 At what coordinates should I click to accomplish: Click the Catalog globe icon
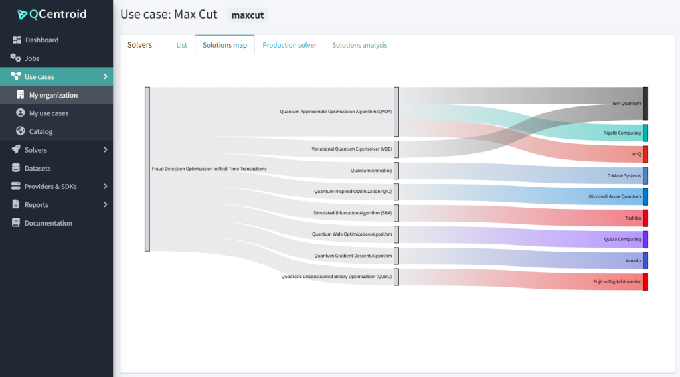[x=21, y=131]
